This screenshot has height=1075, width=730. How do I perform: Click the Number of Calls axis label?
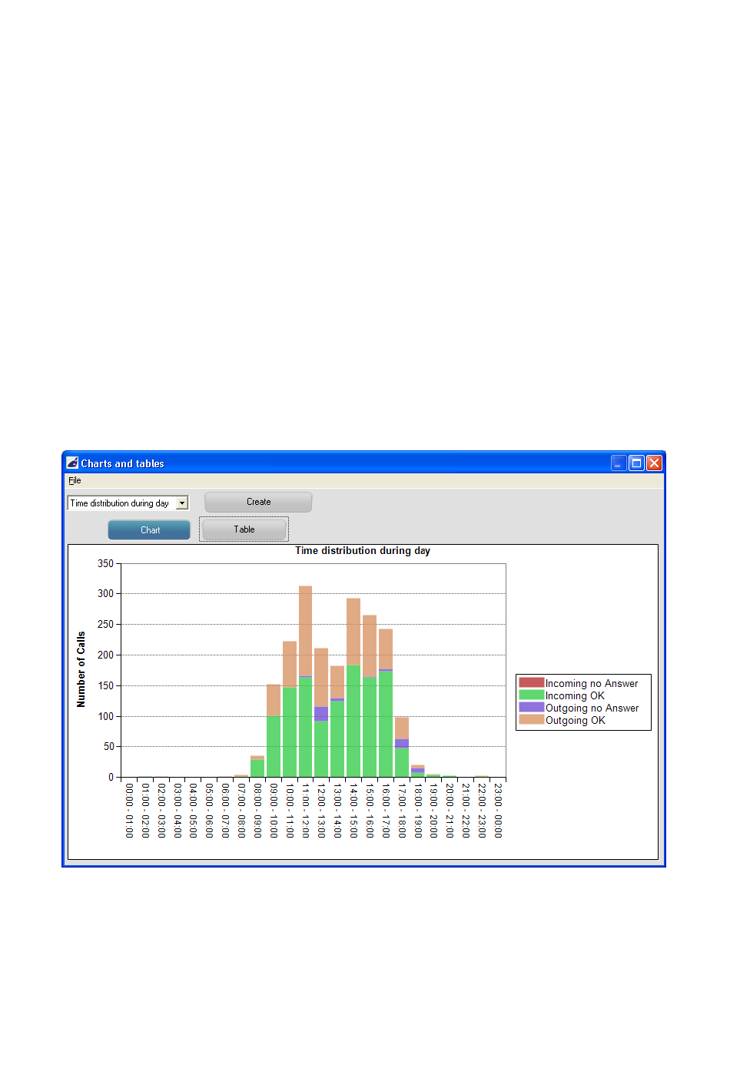(81, 669)
